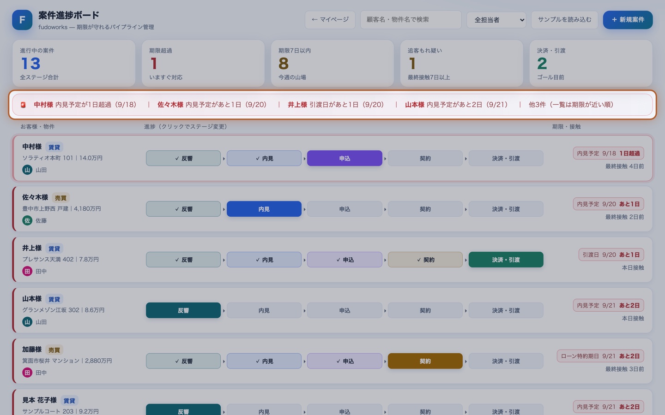The height and width of the screenshot is (415, 665).
Task: Click 佐々木様 alert in deadline banner
Action: (x=212, y=105)
